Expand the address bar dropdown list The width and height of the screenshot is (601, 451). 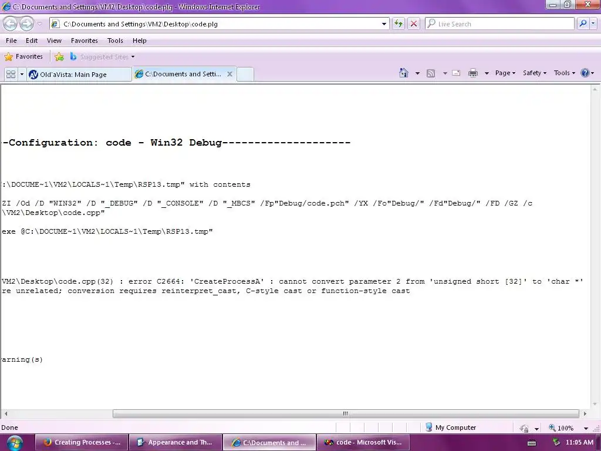[384, 23]
